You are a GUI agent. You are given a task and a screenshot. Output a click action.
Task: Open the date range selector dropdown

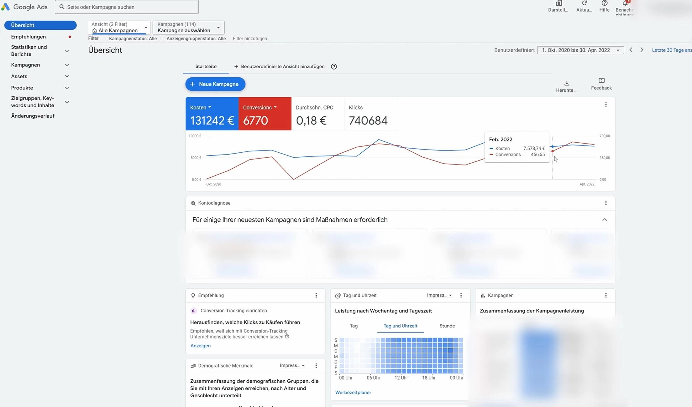pyautogui.click(x=580, y=50)
